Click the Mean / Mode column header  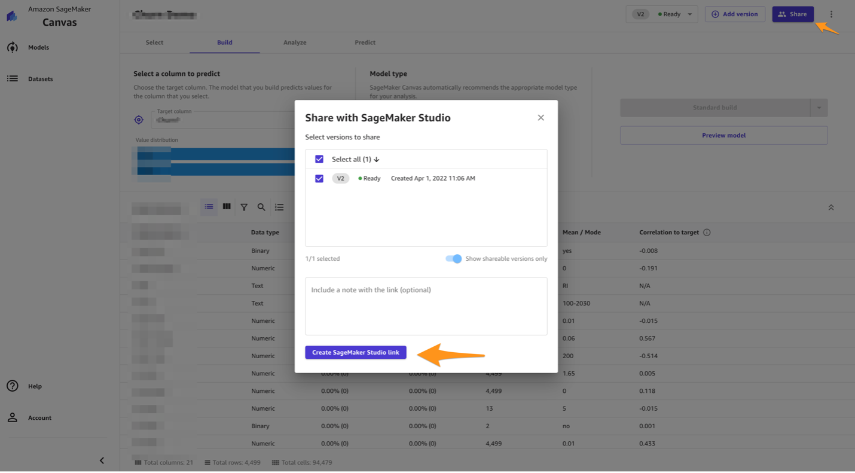tap(582, 233)
